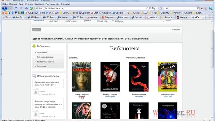Image resolution: width=215 pixels, height=121 pixels.
Task: Open the Закладки menu
Action: coord(39,4)
